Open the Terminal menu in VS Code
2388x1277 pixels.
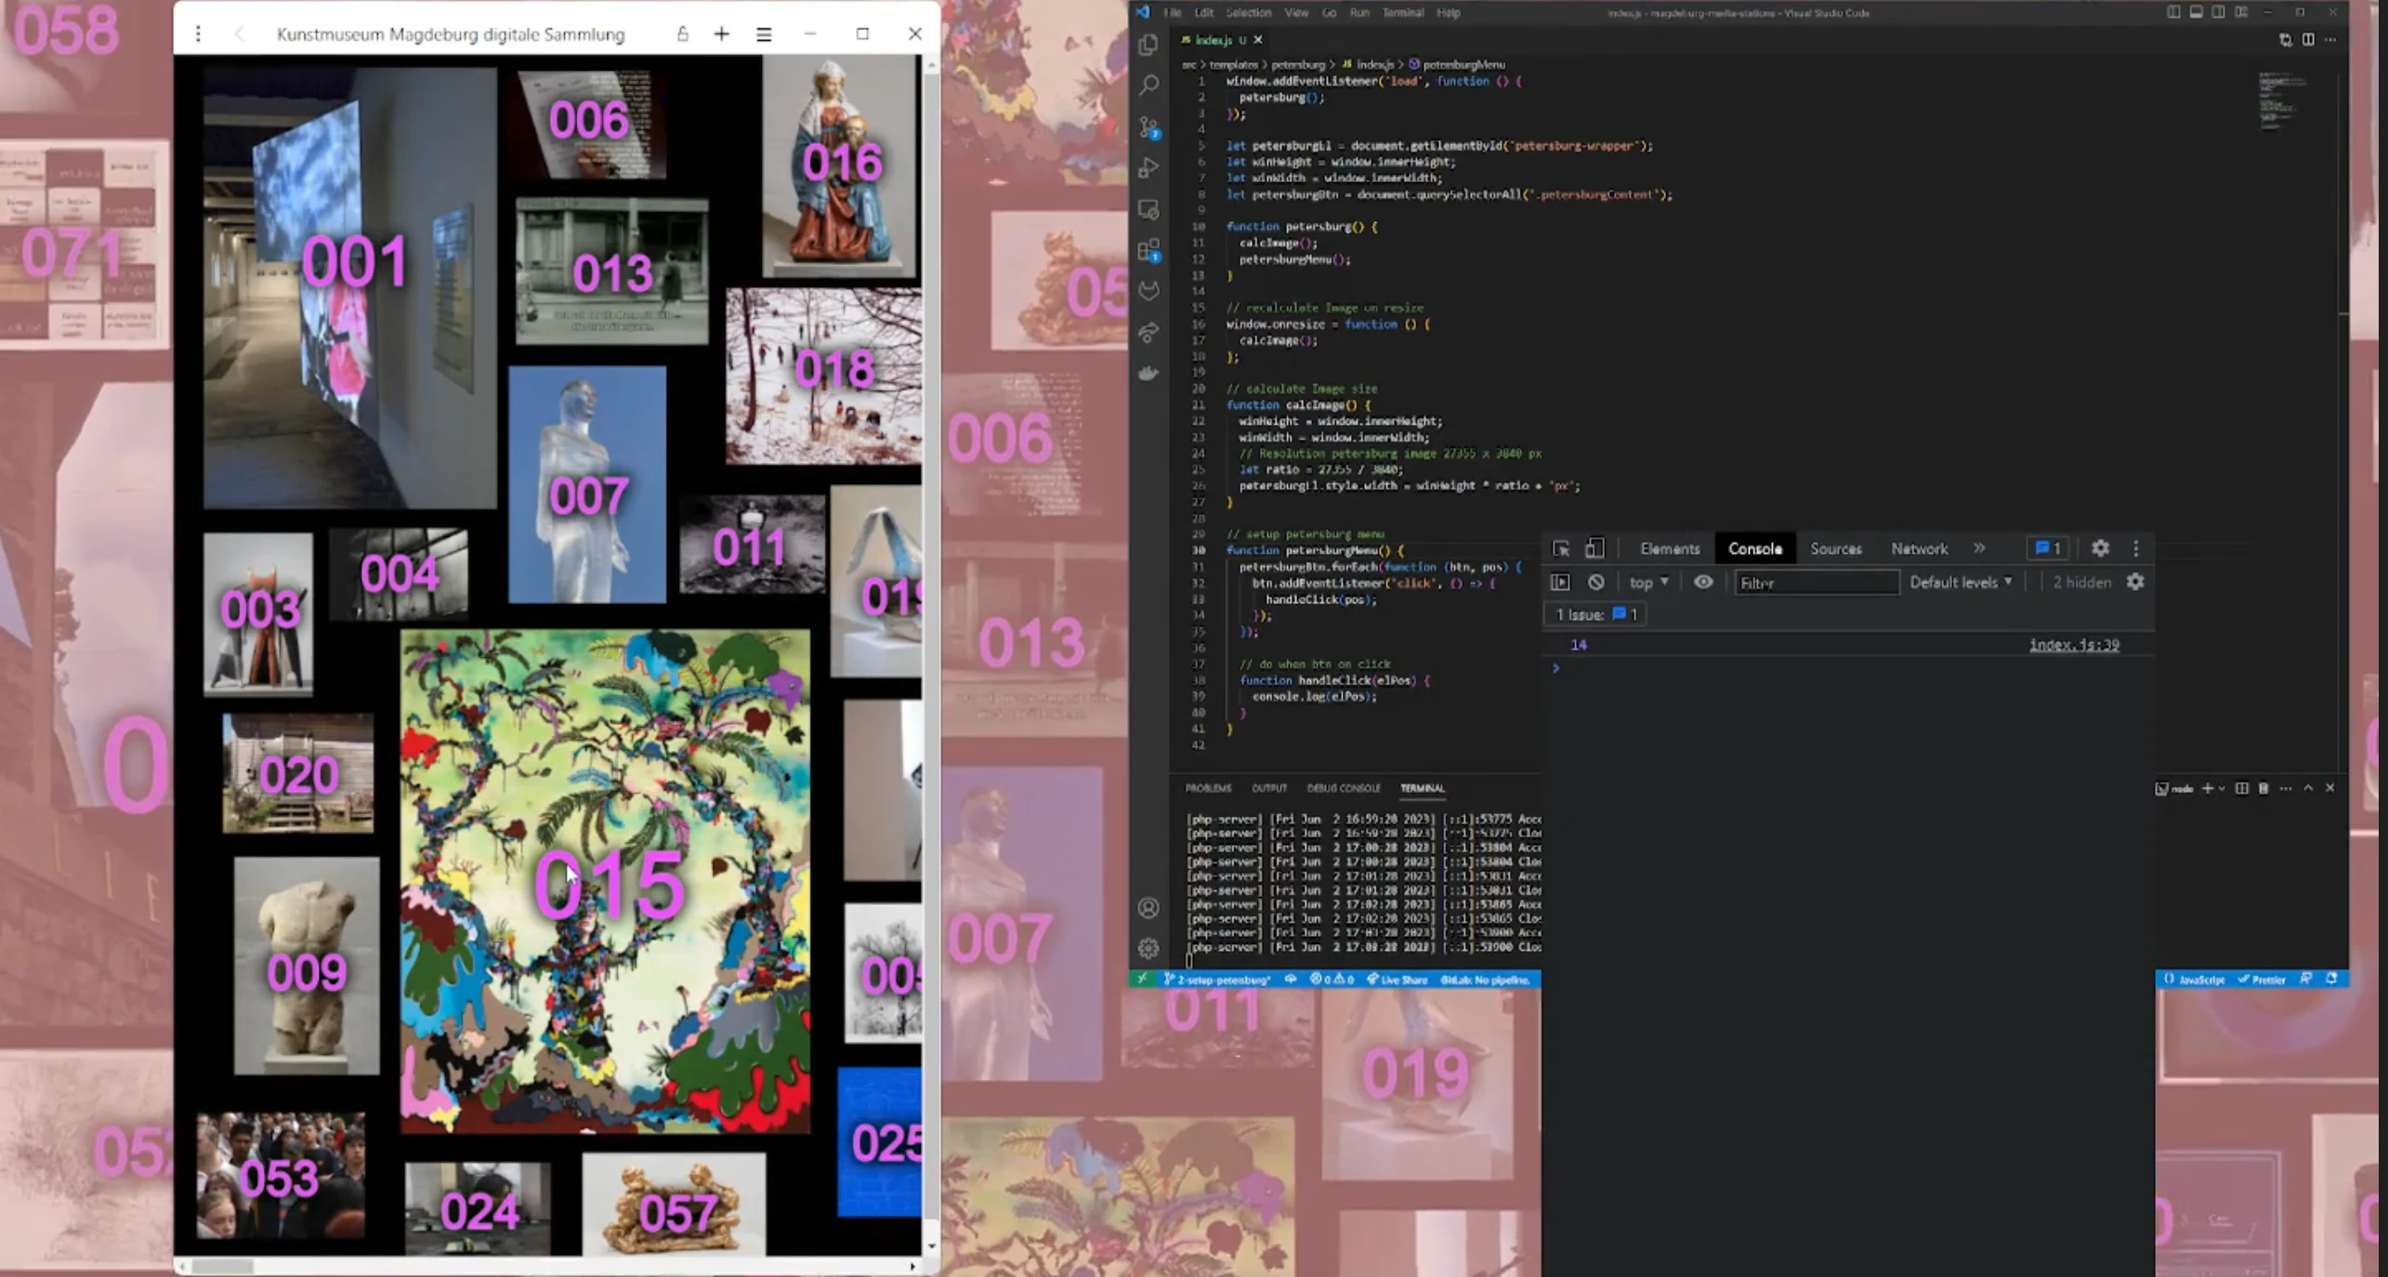pyautogui.click(x=1402, y=12)
